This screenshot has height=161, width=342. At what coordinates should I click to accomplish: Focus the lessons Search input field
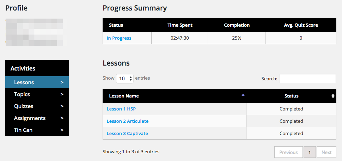pos(307,79)
